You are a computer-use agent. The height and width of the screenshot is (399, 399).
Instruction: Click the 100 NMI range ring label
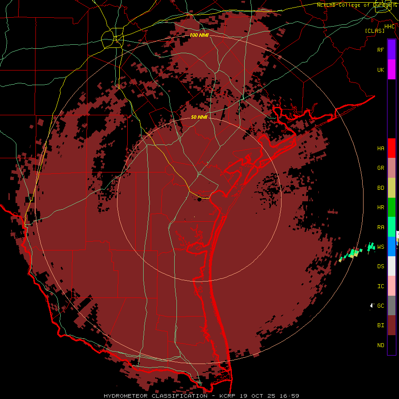point(199,35)
